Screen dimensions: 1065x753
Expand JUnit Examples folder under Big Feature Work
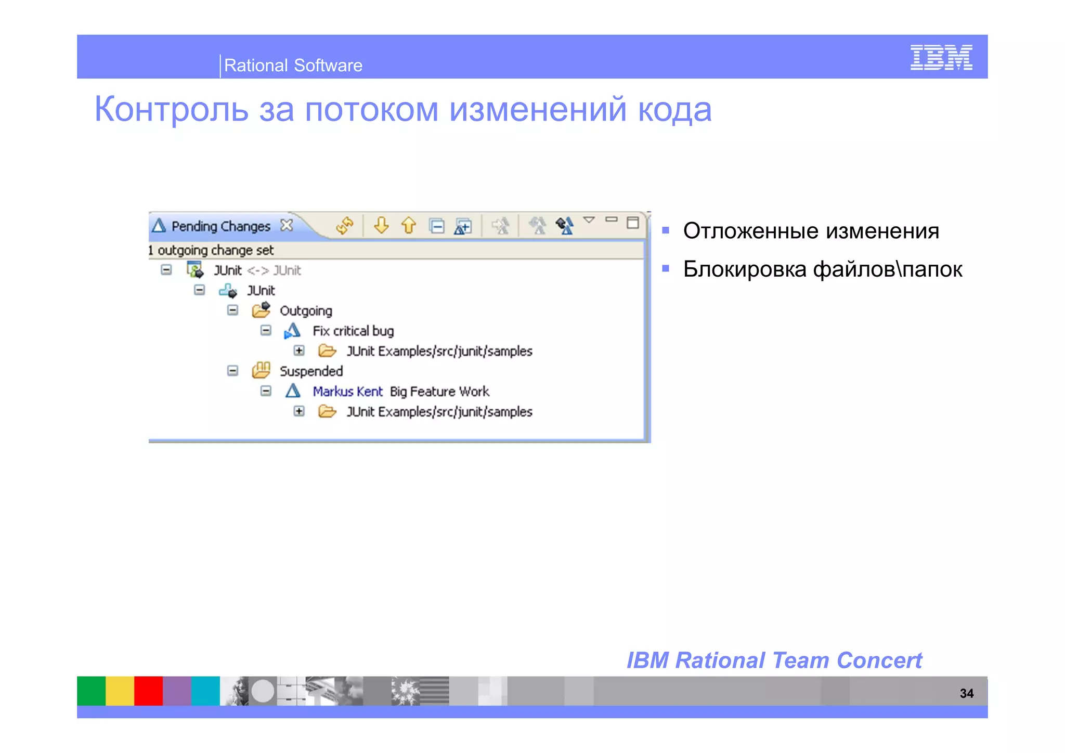click(x=299, y=411)
